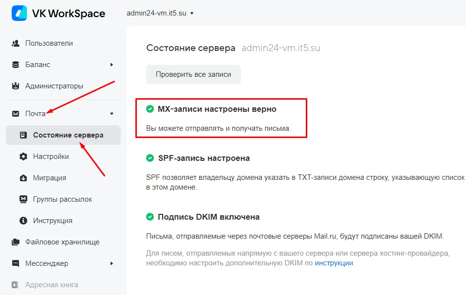The width and height of the screenshot is (466, 295).
Task: Click the Миграция download icon
Action: 23,178
